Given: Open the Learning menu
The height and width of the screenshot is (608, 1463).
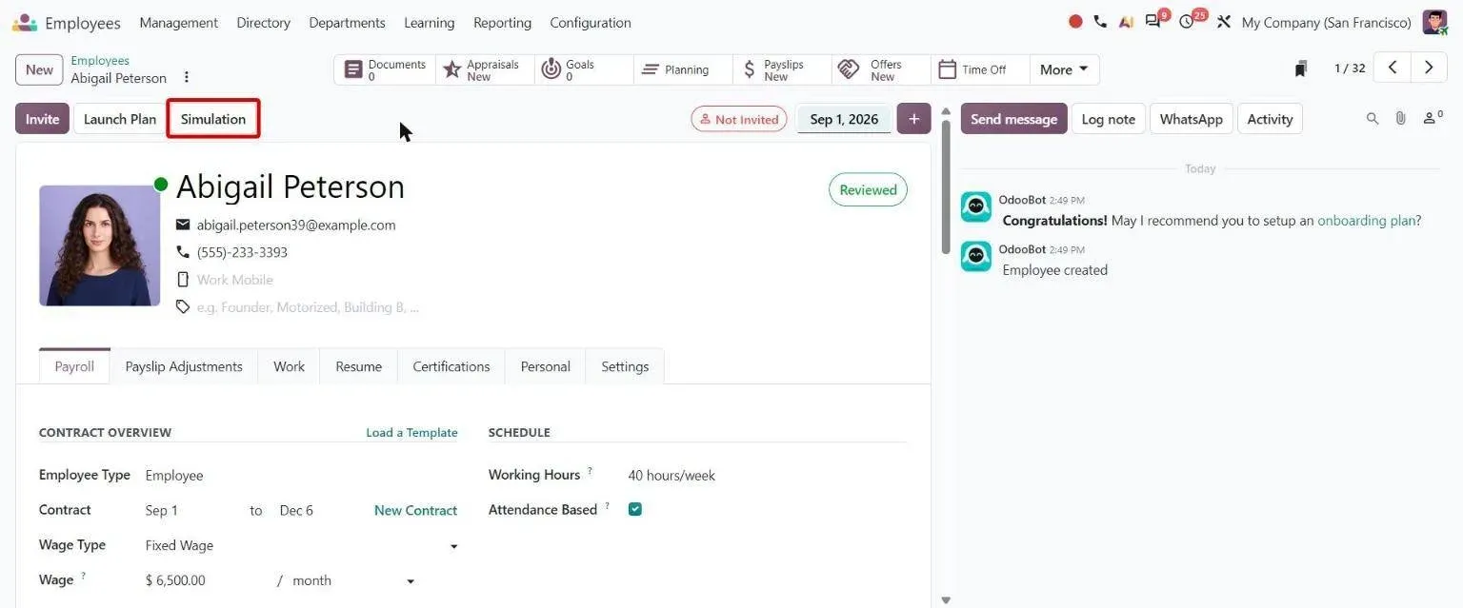Looking at the screenshot, I should point(429,22).
